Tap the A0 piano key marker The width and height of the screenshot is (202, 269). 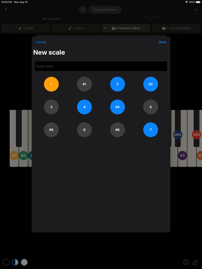click(14, 156)
